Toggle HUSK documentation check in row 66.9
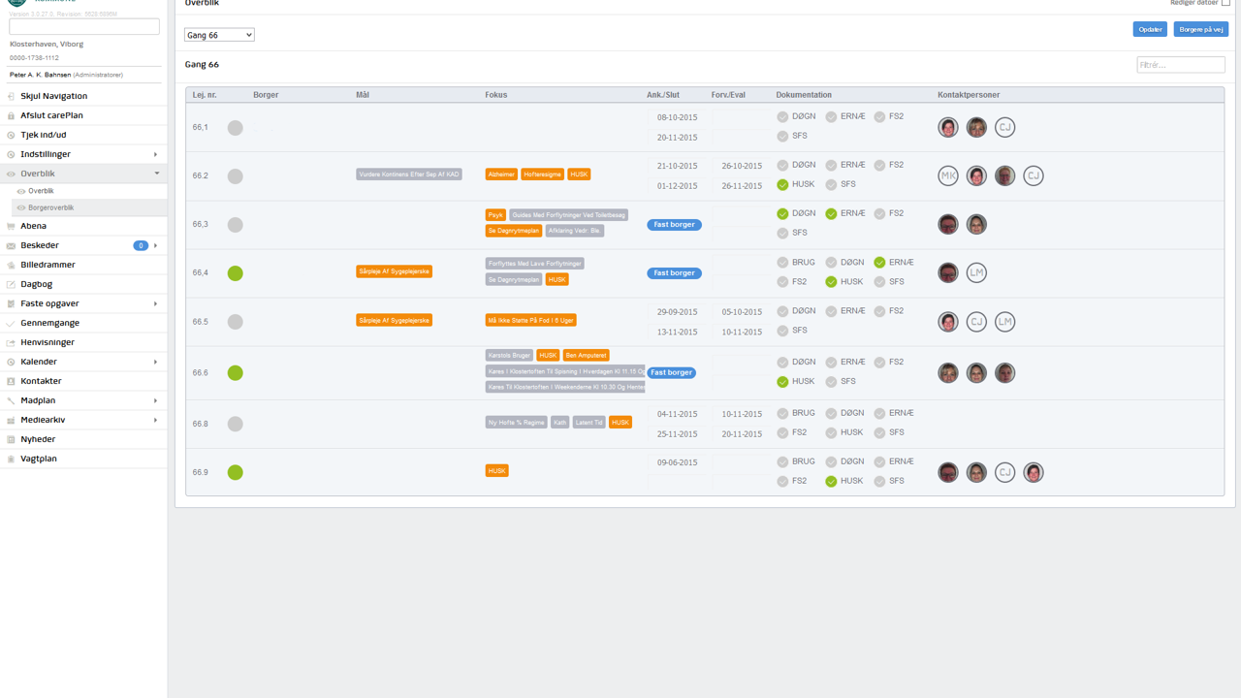 [x=831, y=481]
